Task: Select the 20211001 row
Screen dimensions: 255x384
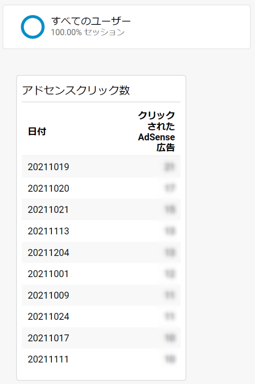Action: point(48,274)
